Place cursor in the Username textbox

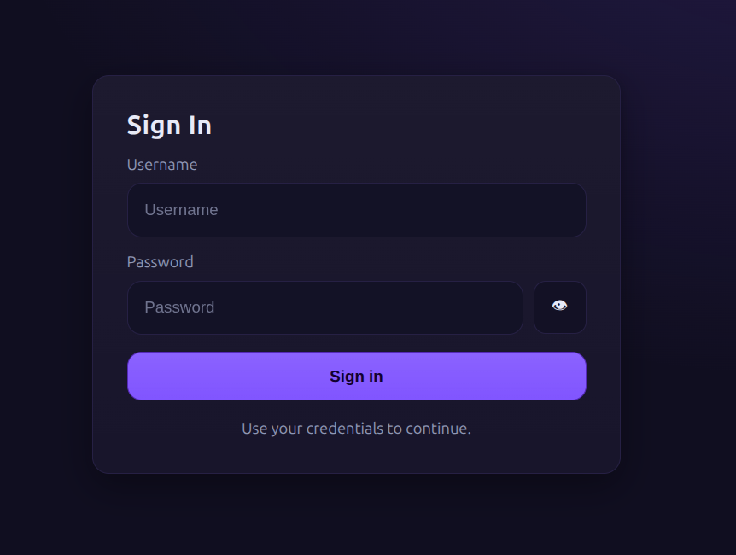[x=356, y=210]
